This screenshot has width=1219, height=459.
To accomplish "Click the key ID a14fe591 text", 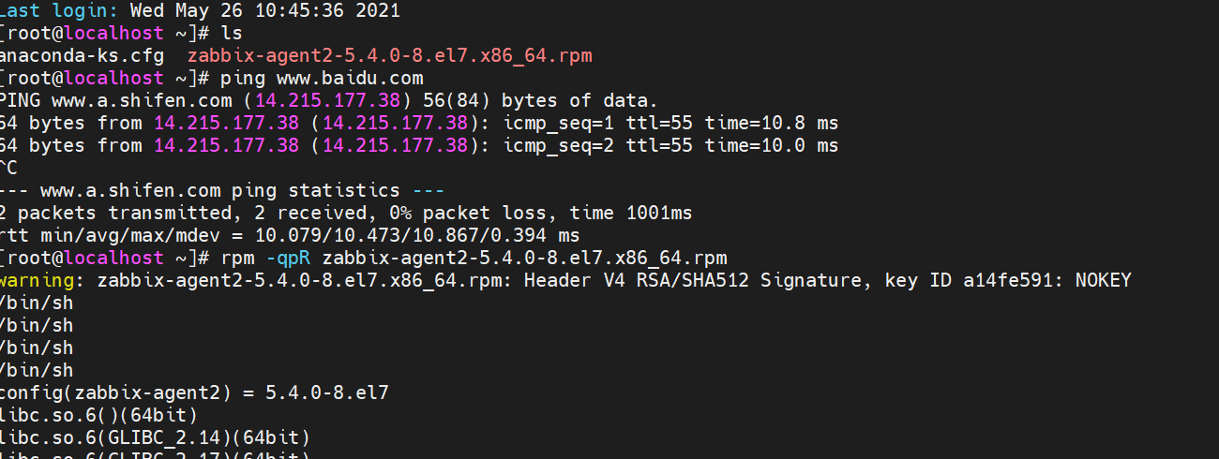I will pos(968,281).
